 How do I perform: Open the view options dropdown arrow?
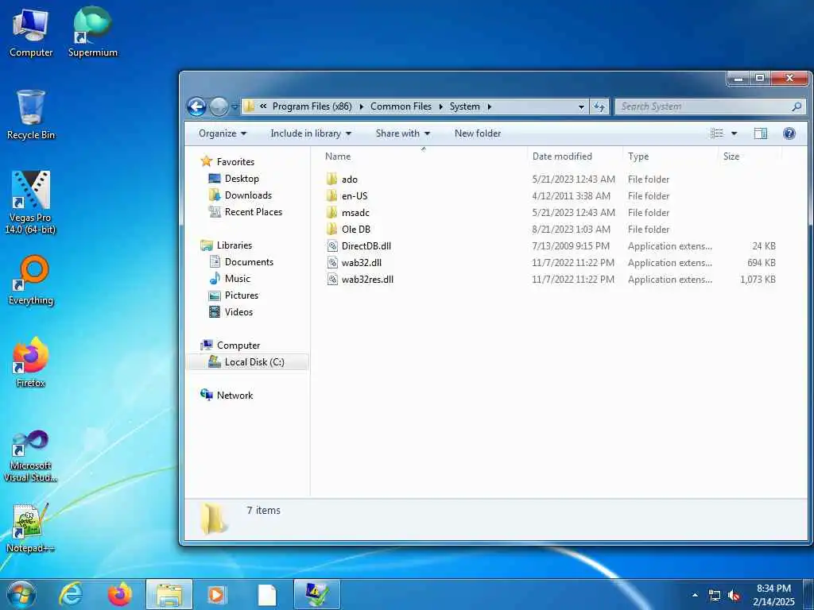pyautogui.click(x=734, y=133)
